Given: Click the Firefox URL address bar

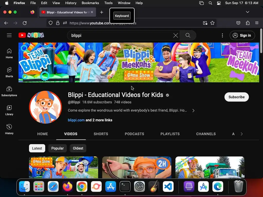Looking at the screenshot, I should point(131,23).
